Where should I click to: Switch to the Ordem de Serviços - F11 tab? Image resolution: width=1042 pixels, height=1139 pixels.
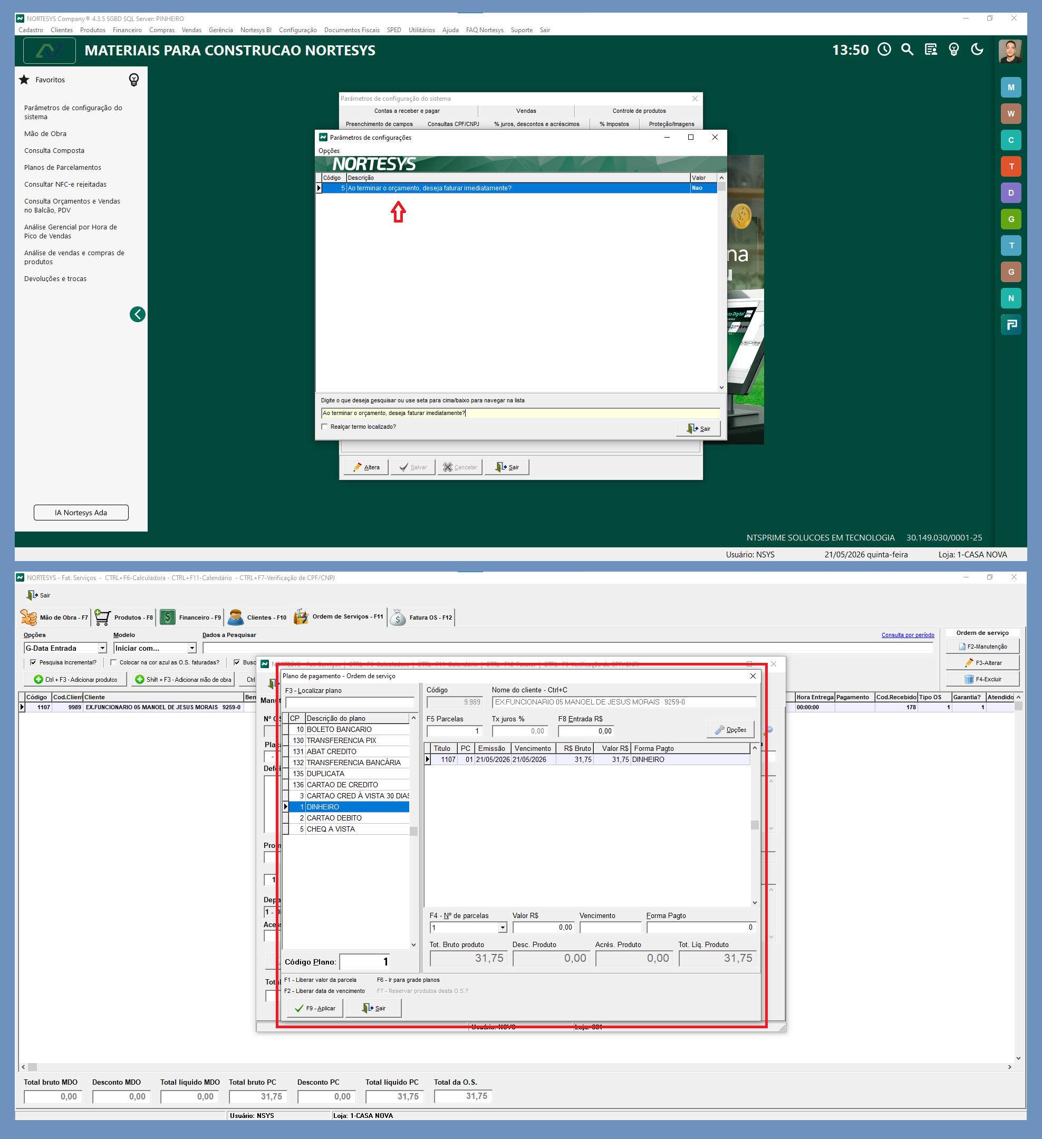tap(339, 617)
